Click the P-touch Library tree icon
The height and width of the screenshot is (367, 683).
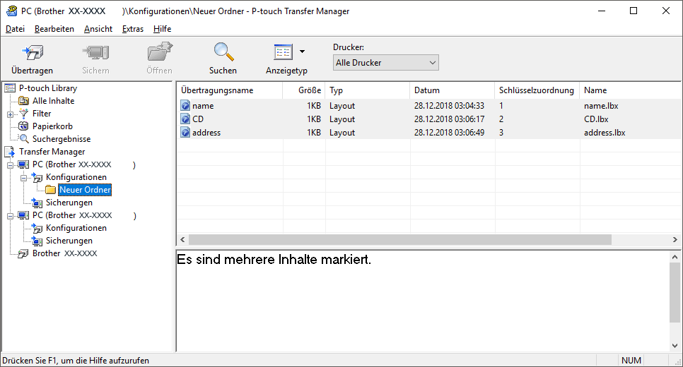coord(10,88)
